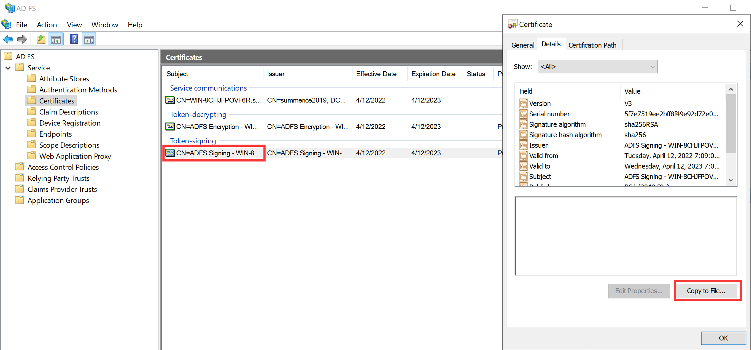751x350 pixels.
Task: Select Relying Party Trusts folder
Action: pyautogui.click(x=58, y=178)
